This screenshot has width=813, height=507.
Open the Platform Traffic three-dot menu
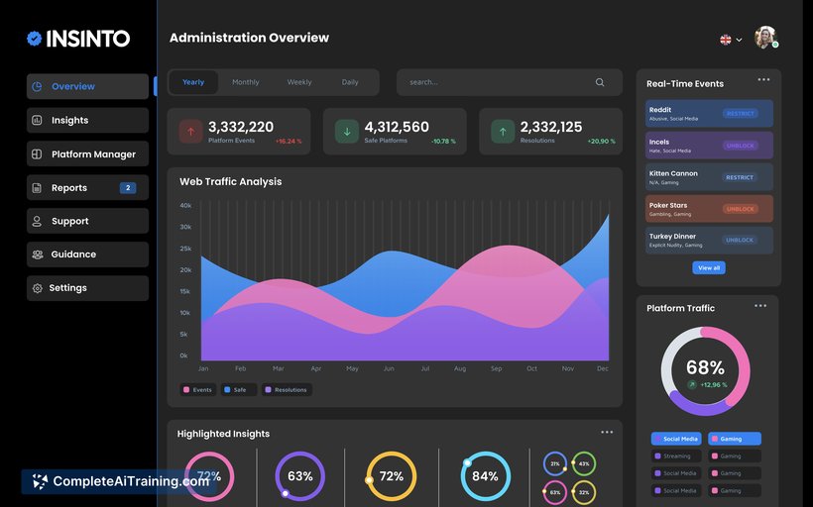[760, 306]
